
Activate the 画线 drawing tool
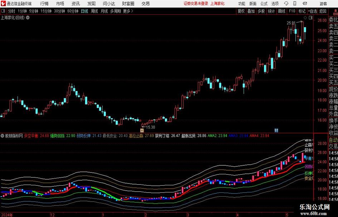(x=281, y=11)
